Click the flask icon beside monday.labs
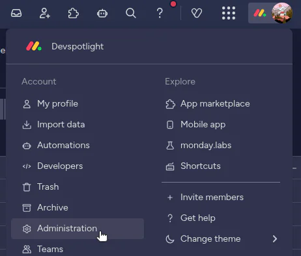 [x=170, y=146]
